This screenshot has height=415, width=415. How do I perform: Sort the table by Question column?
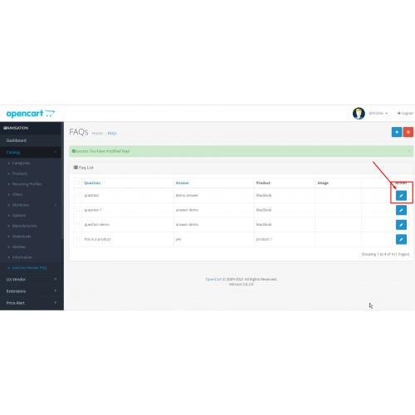[92, 183]
